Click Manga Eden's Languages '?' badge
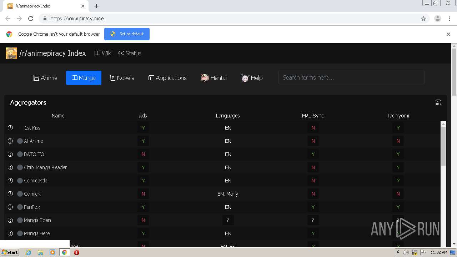The height and width of the screenshot is (257, 457). tap(228, 220)
